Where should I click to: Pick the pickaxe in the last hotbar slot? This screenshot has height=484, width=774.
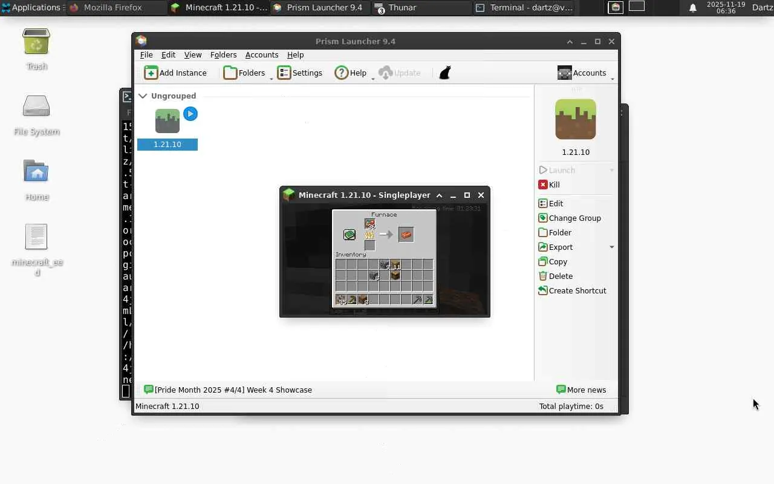(x=428, y=299)
